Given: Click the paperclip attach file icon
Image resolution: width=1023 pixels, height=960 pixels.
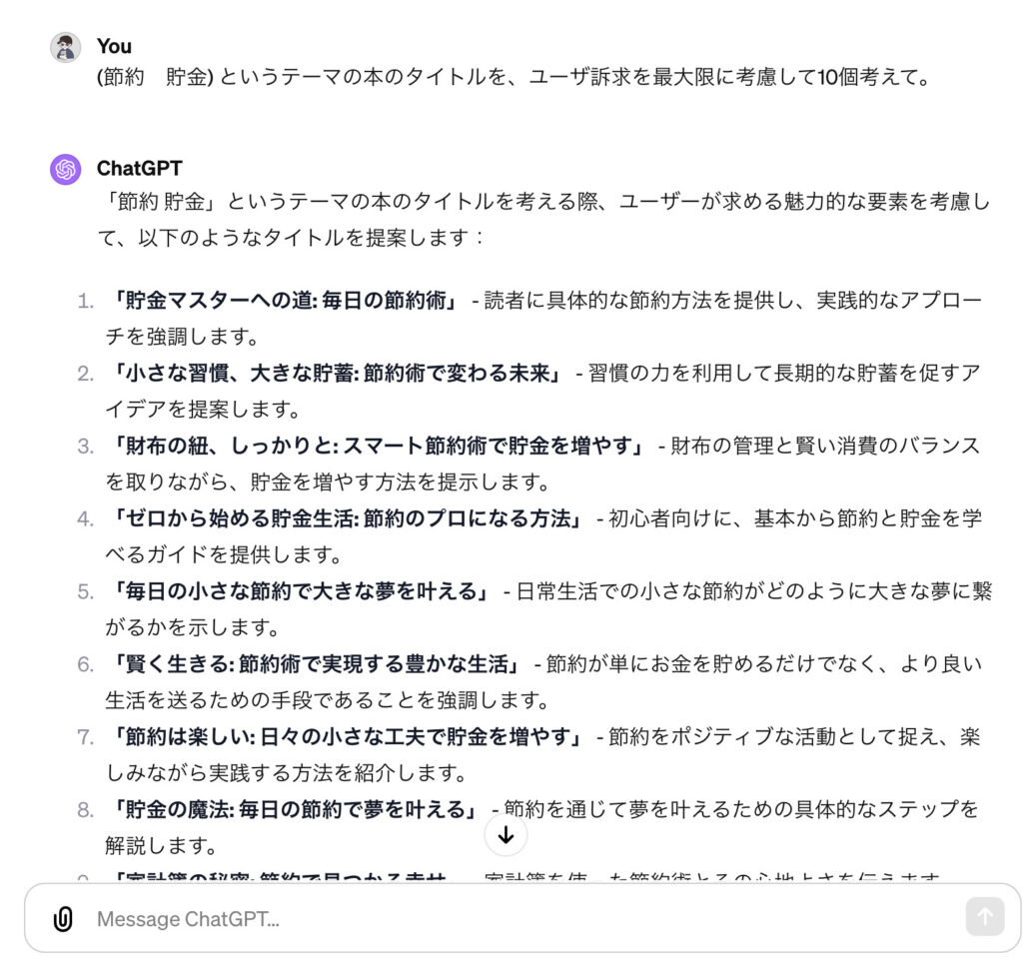Looking at the screenshot, I should (x=63, y=918).
